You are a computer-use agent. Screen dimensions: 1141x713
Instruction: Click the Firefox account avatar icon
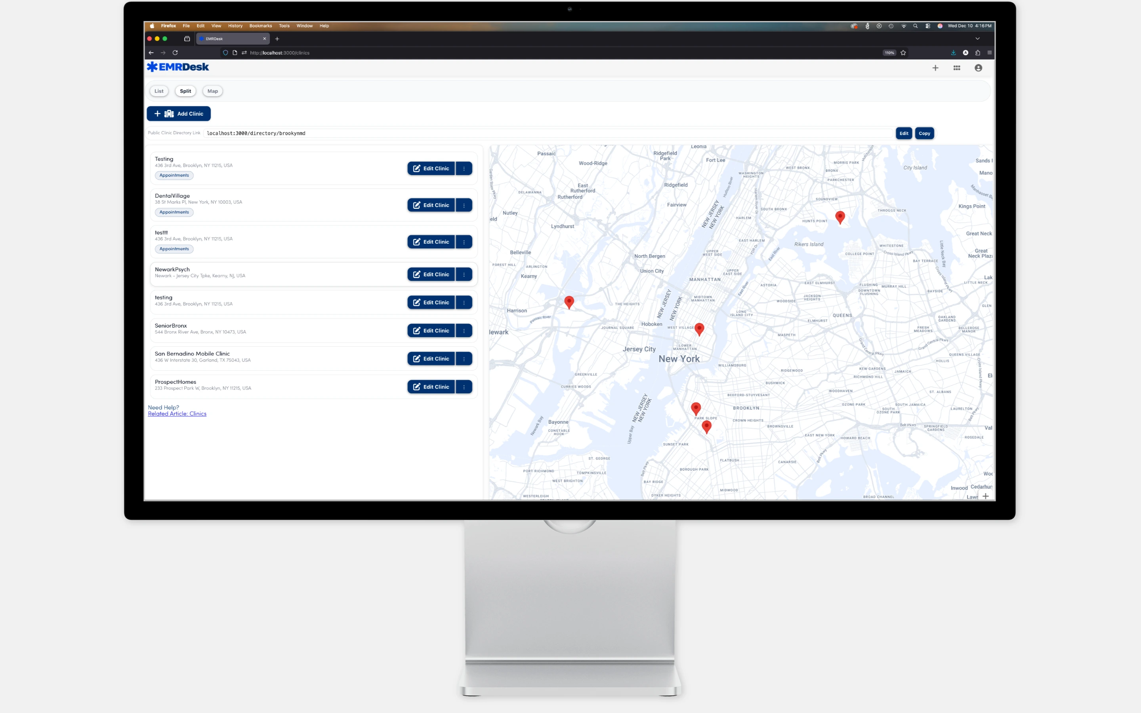tap(965, 53)
